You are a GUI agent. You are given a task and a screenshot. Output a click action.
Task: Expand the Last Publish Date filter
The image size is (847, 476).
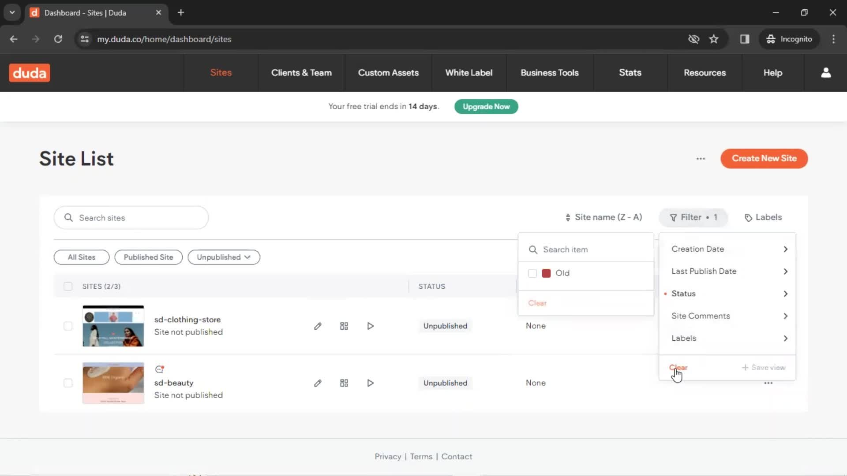[x=727, y=271]
